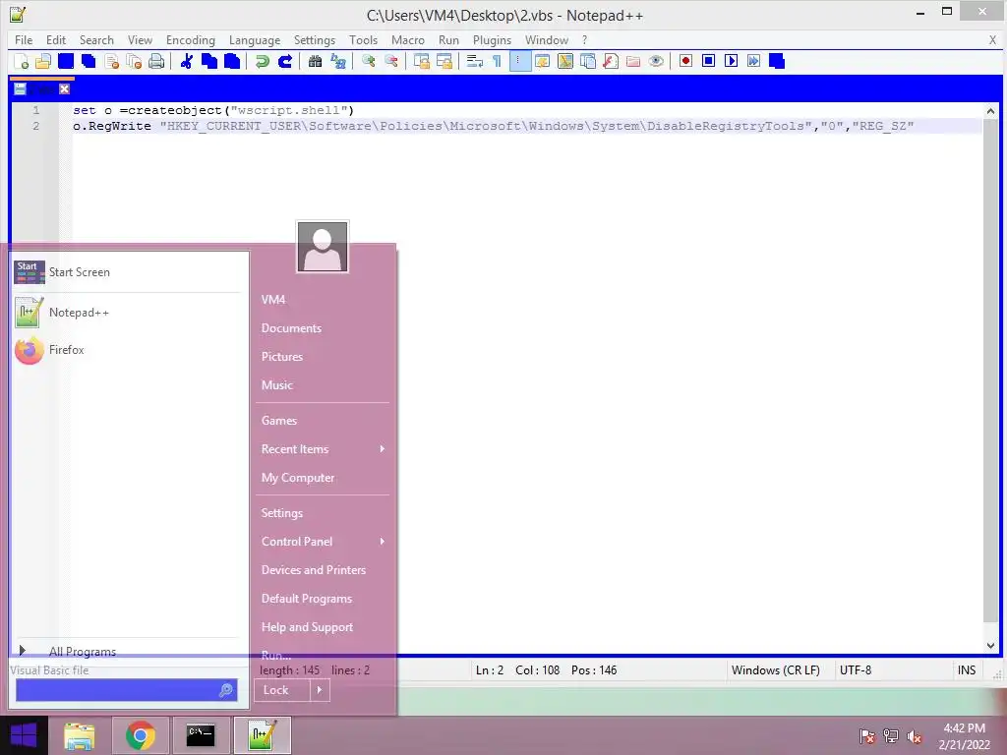Toggle INS mode in status bar
This screenshot has height=755, width=1007.
tap(966, 670)
